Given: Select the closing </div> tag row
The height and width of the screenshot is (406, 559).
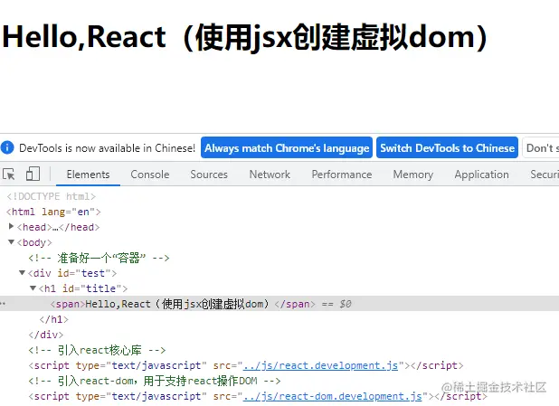Looking at the screenshot, I should (46, 335).
